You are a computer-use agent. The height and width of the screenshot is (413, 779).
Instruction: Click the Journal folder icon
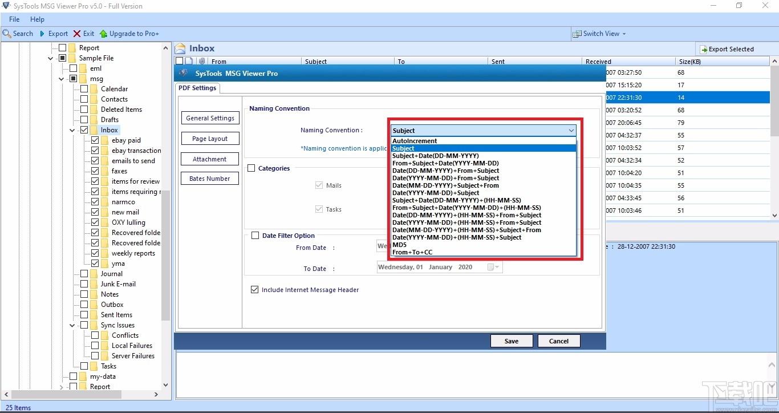point(94,274)
